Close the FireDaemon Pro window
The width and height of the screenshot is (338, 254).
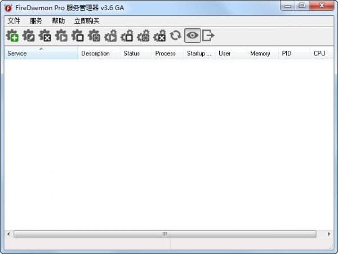tap(322, 6)
